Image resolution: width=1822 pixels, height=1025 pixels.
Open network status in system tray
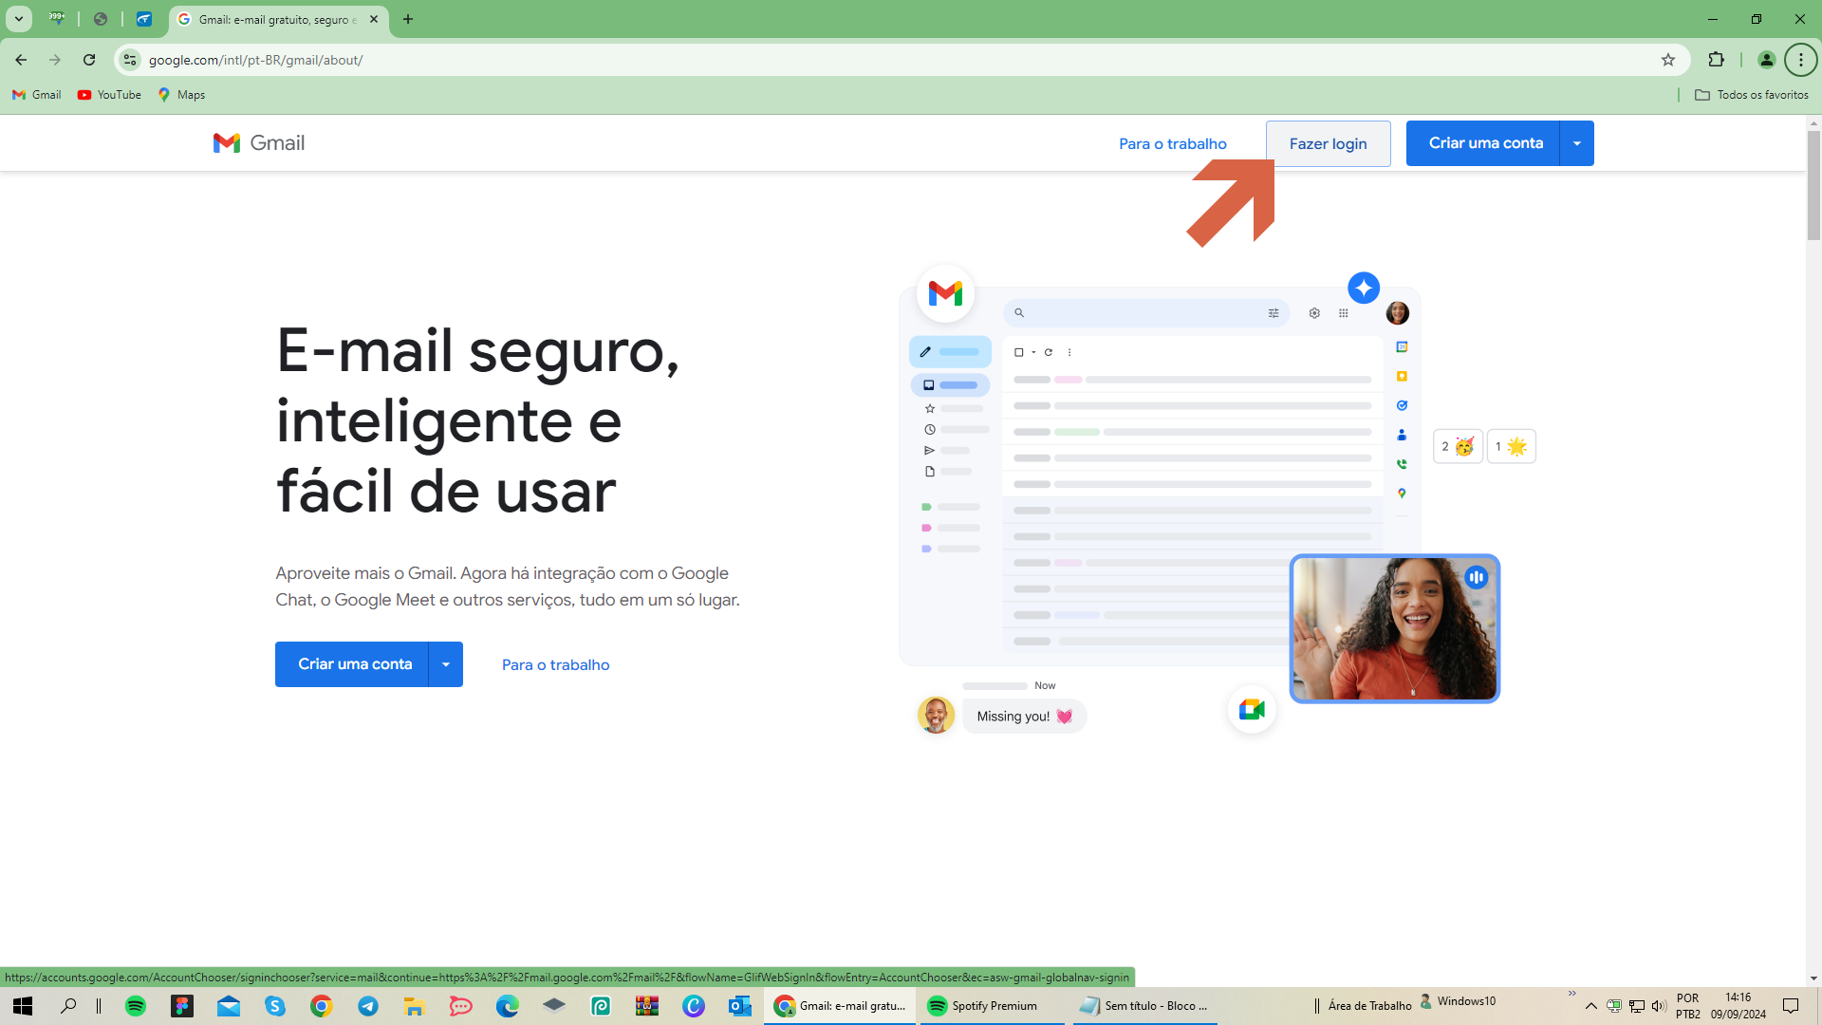(1637, 1006)
